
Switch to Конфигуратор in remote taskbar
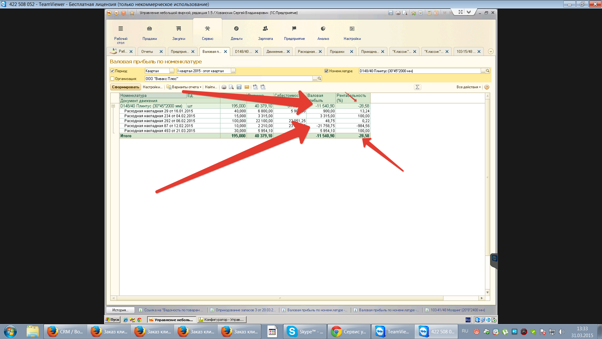(x=222, y=320)
